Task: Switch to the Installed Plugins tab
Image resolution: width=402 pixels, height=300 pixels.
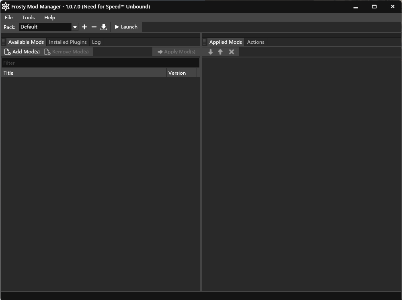Action: coord(68,42)
